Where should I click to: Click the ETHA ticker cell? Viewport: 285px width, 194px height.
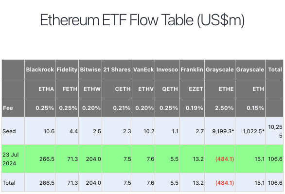click(40, 89)
